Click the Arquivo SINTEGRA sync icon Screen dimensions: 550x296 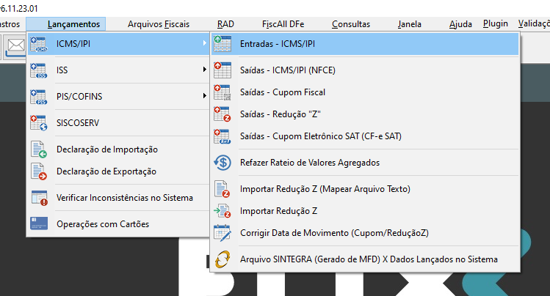[x=222, y=259]
